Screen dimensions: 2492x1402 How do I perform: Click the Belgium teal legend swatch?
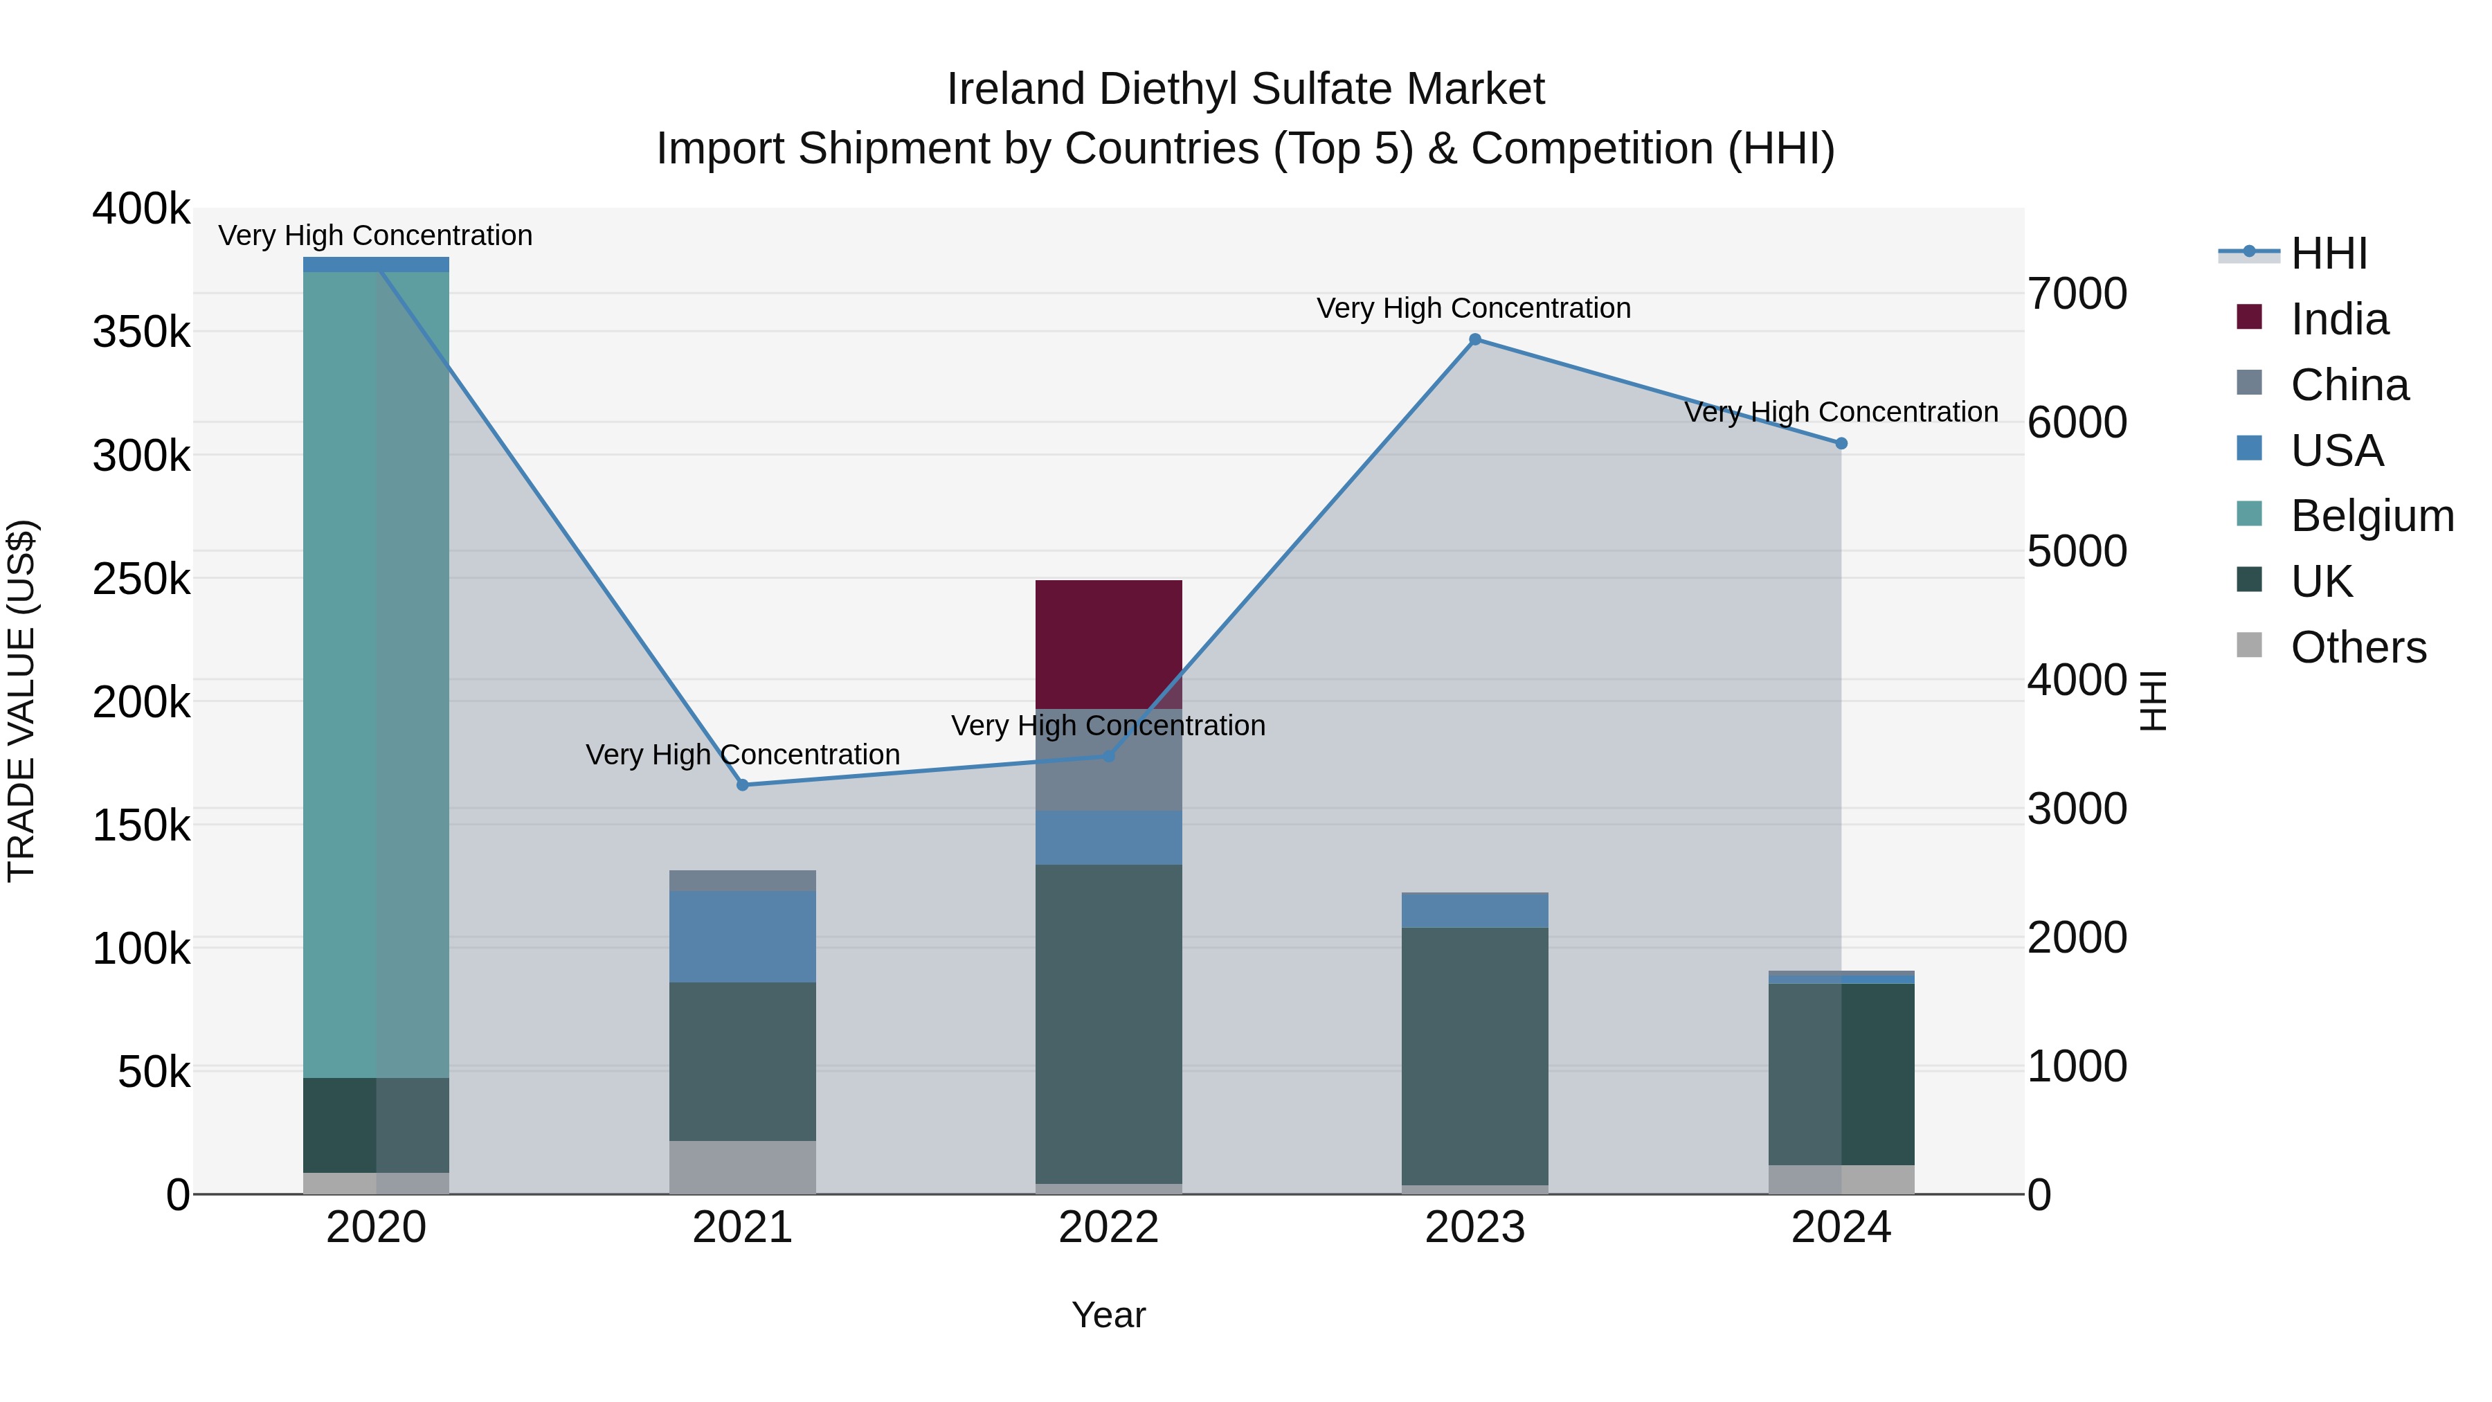pos(2249,514)
